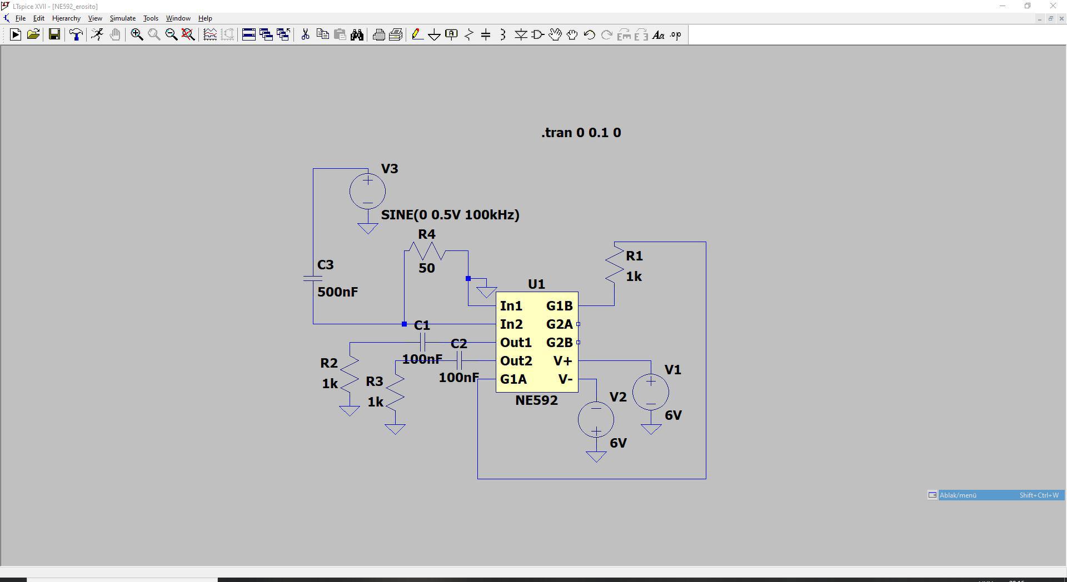The height and width of the screenshot is (582, 1067).
Task: Click the SINE(0 0.5V 100kHz) source value
Action: click(x=450, y=215)
